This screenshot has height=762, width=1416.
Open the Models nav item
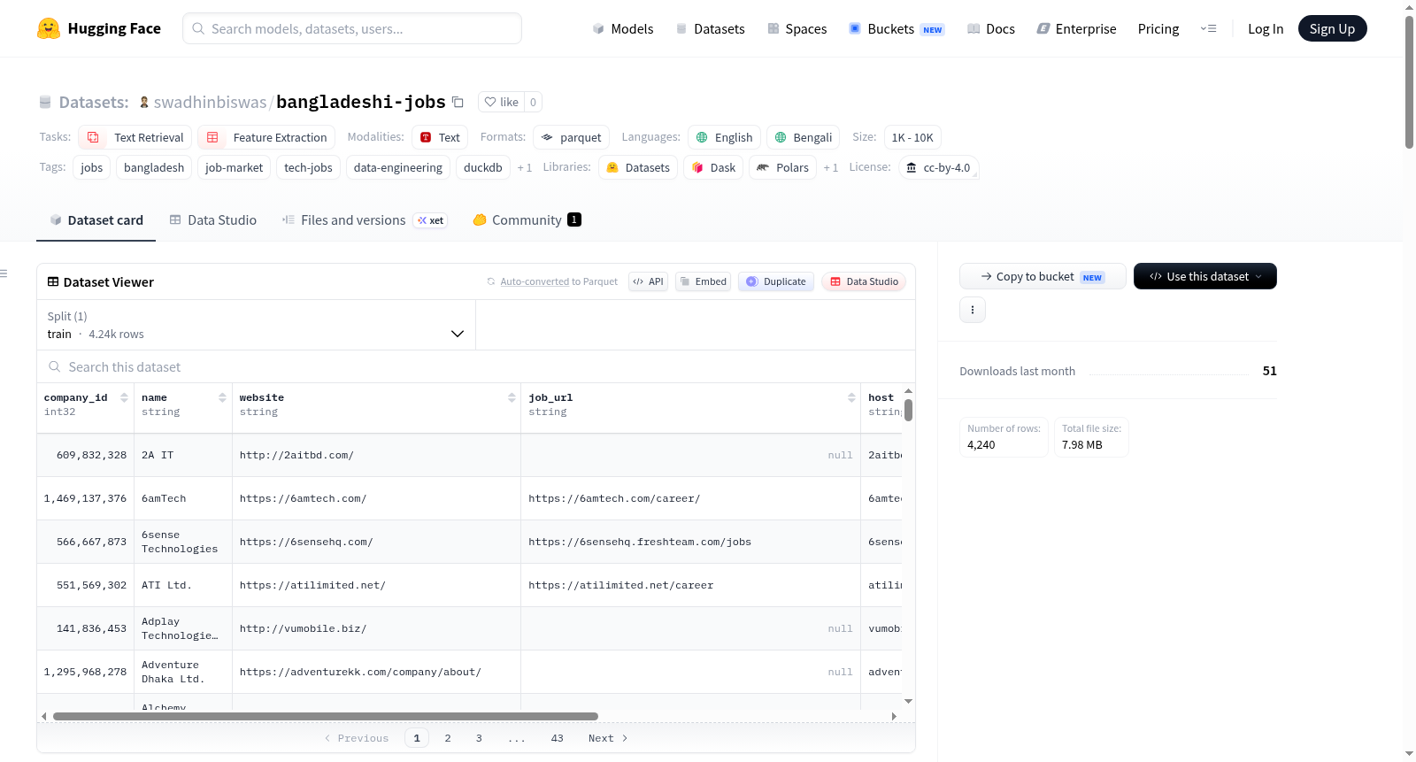[623, 28]
